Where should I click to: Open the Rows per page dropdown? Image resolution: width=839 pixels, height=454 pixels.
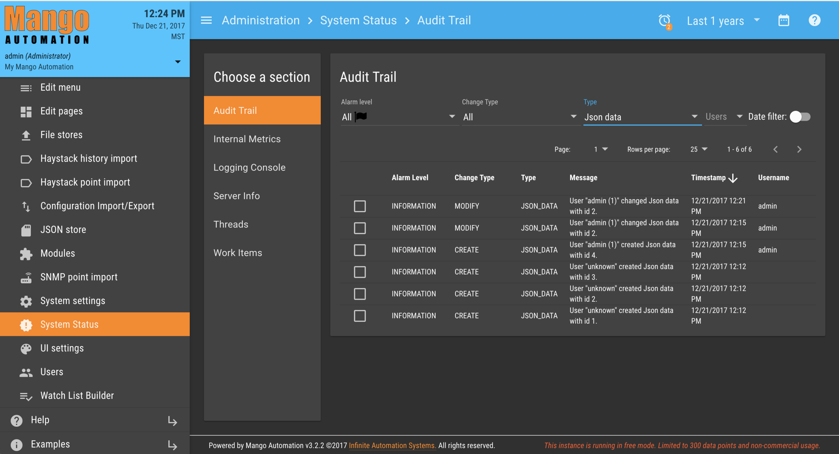coord(699,149)
